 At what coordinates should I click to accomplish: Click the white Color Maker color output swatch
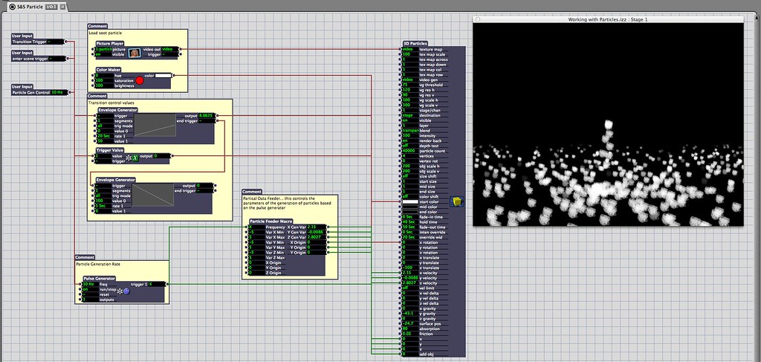coord(161,76)
